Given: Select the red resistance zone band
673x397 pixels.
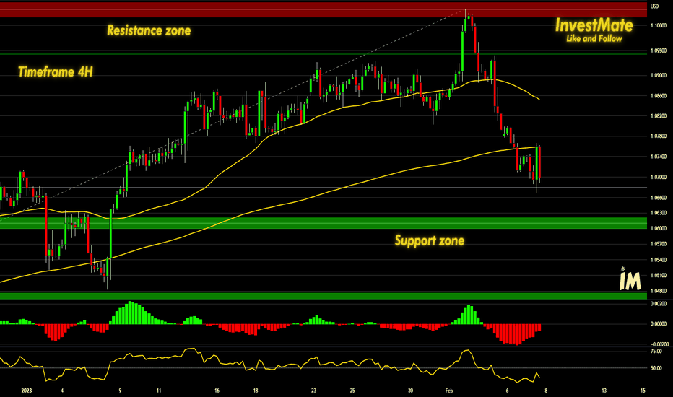Looking at the screenshot, I should (x=324, y=9).
